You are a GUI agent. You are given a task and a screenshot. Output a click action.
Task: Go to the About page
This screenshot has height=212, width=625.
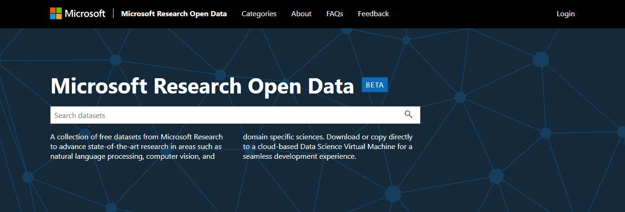[x=301, y=14]
